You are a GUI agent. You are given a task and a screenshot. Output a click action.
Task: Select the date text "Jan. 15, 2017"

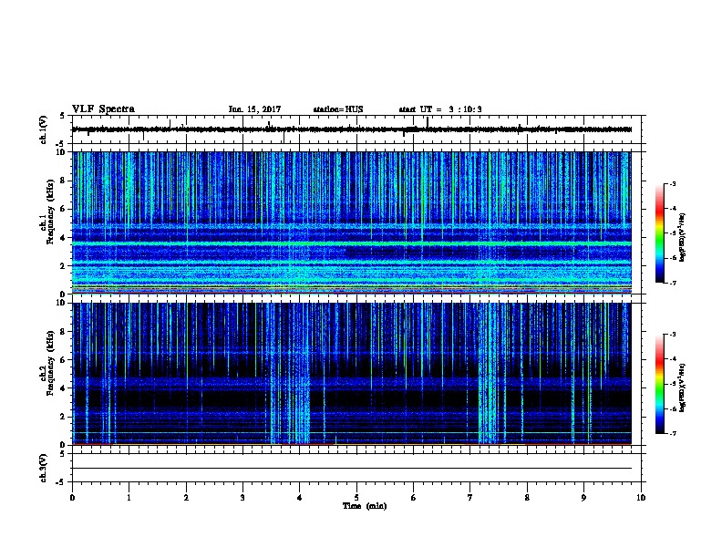point(254,109)
